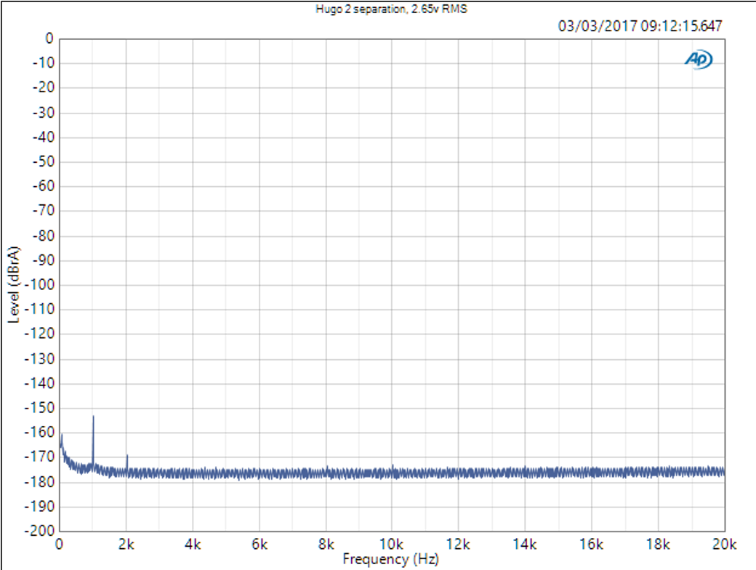Click the '-130' level tick label

[x=39, y=359]
